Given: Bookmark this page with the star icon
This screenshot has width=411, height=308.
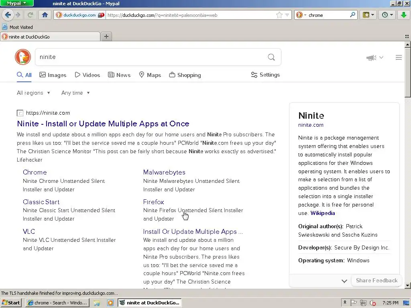Looking at the screenshot, I should click(279, 15).
